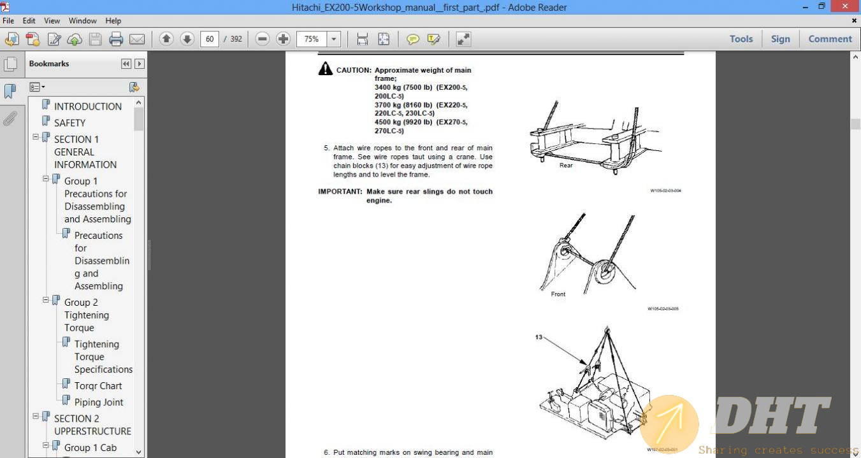Screen dimensions: 861x458
Task: Zoom in with the plus button
Action: click(283, 39)
